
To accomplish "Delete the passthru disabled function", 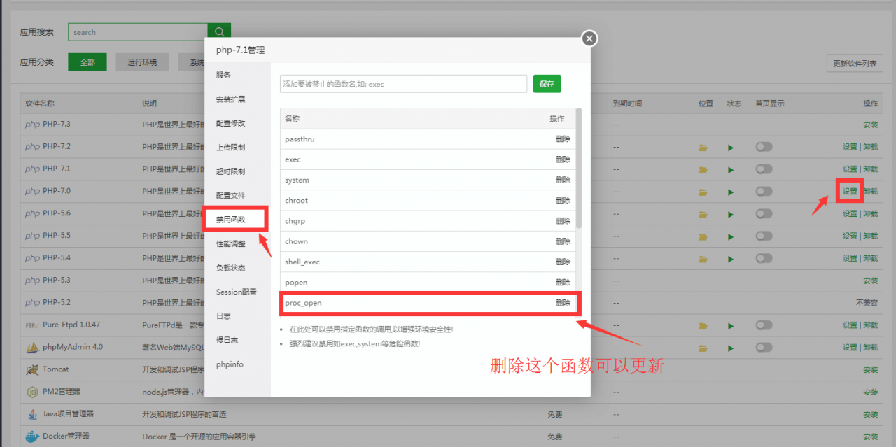I will point(563,139).
